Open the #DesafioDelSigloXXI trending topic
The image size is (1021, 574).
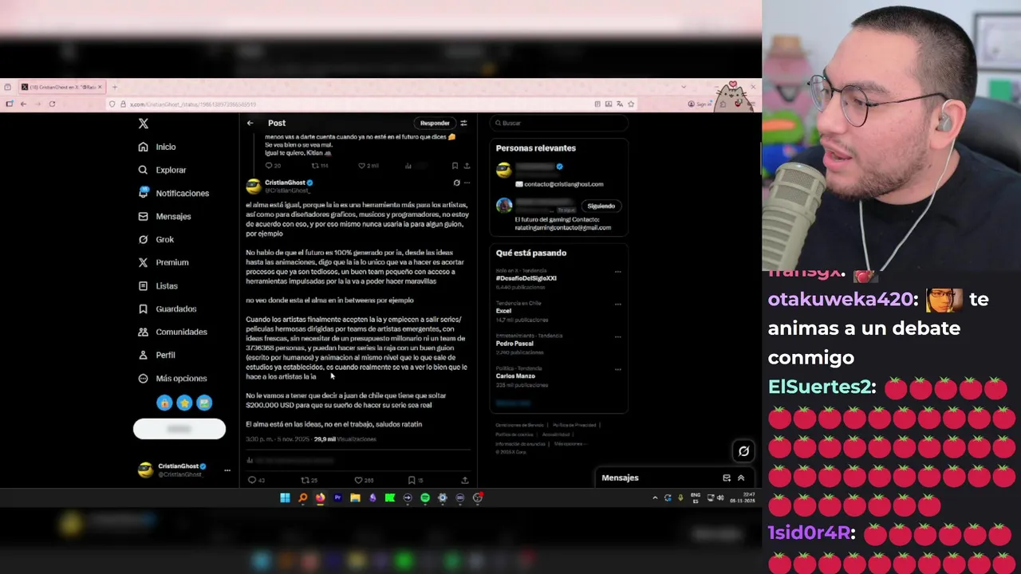(526, 278)
